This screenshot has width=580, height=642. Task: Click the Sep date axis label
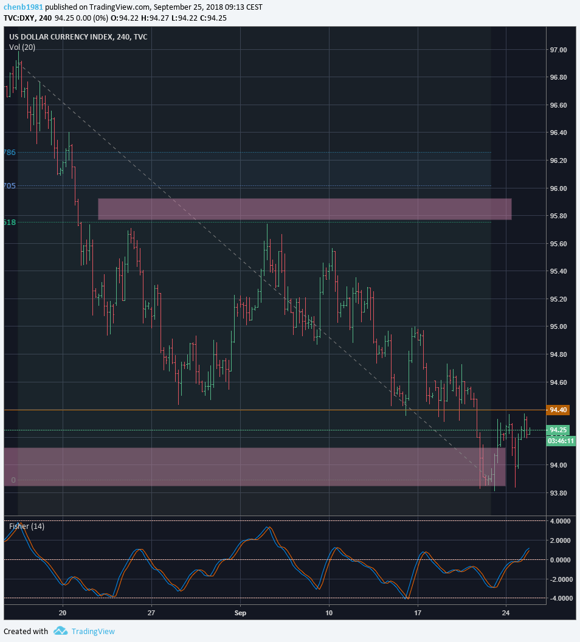pos(240,613)
